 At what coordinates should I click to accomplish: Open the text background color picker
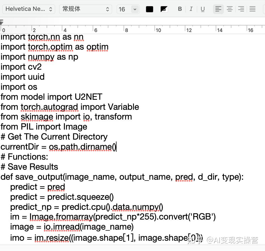[164, 9]
